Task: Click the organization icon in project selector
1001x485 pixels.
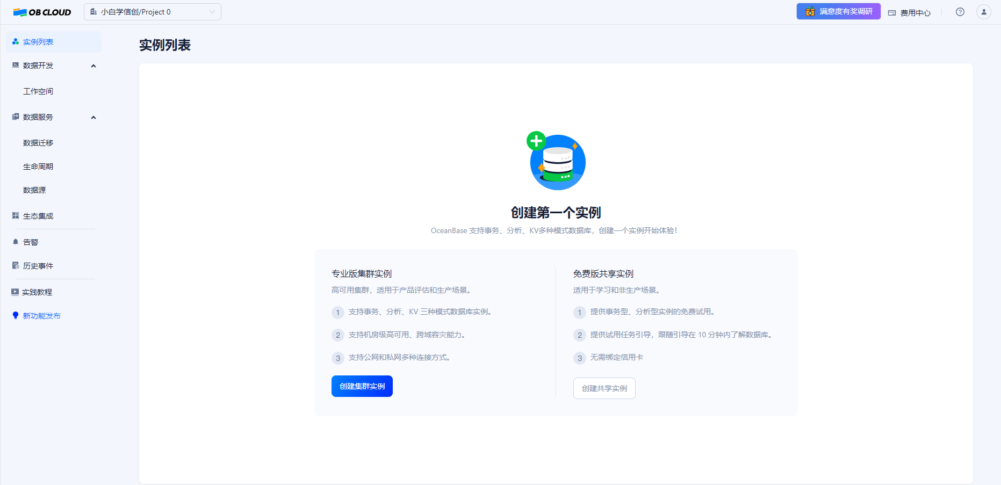Action: point(93,12)
